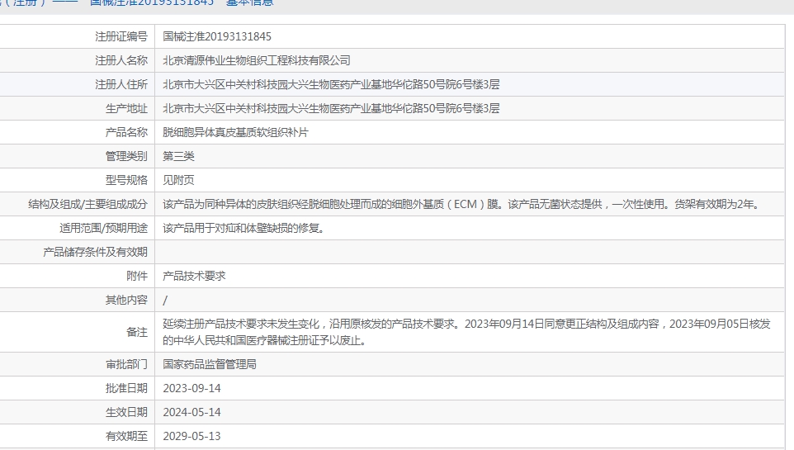The width and height of the screenshot is (794, 450).
Task: Click the 其他内容 label
Action: 126,300
